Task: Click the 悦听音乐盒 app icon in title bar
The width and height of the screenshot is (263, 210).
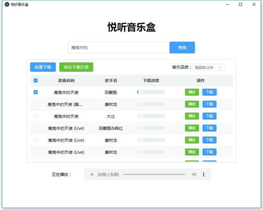Action: point(7,4)
